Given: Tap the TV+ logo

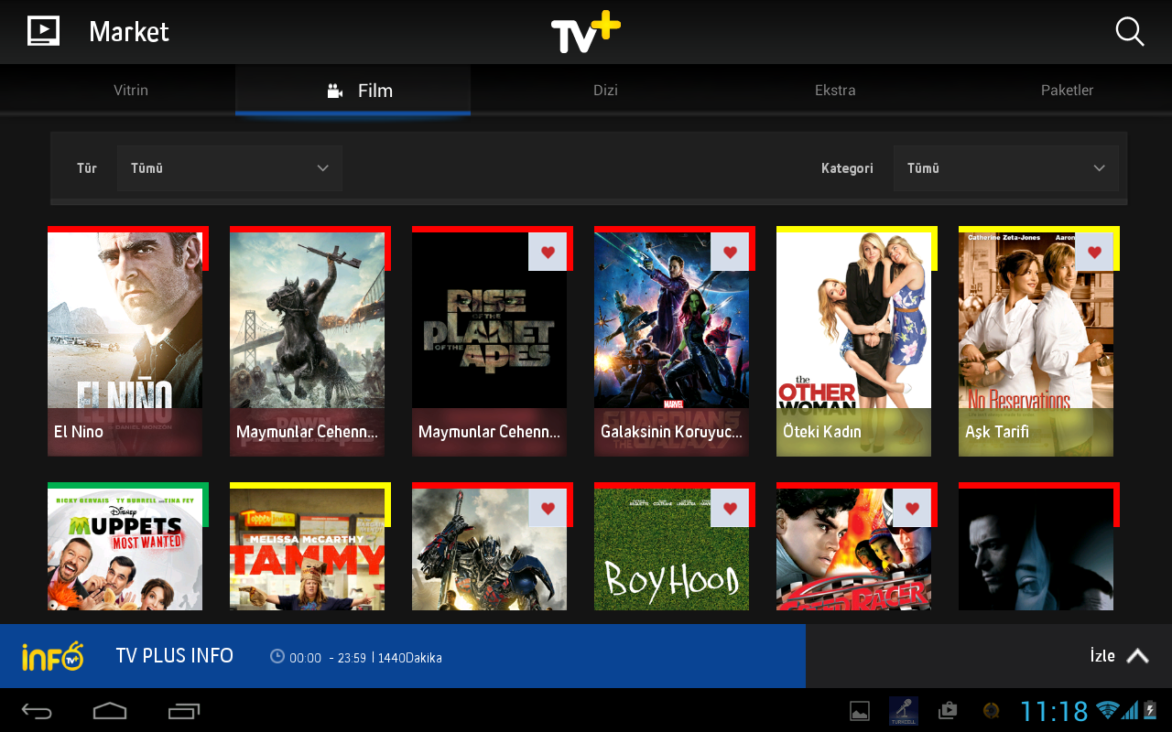Looking at the screenshot, I should [x=586, y=32].
